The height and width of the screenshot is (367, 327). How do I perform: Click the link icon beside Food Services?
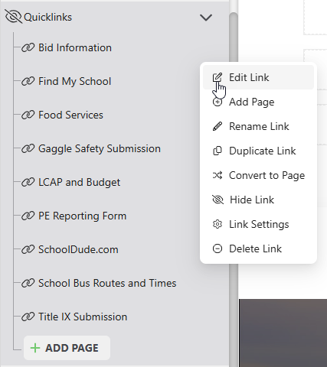tap(28, 115)
